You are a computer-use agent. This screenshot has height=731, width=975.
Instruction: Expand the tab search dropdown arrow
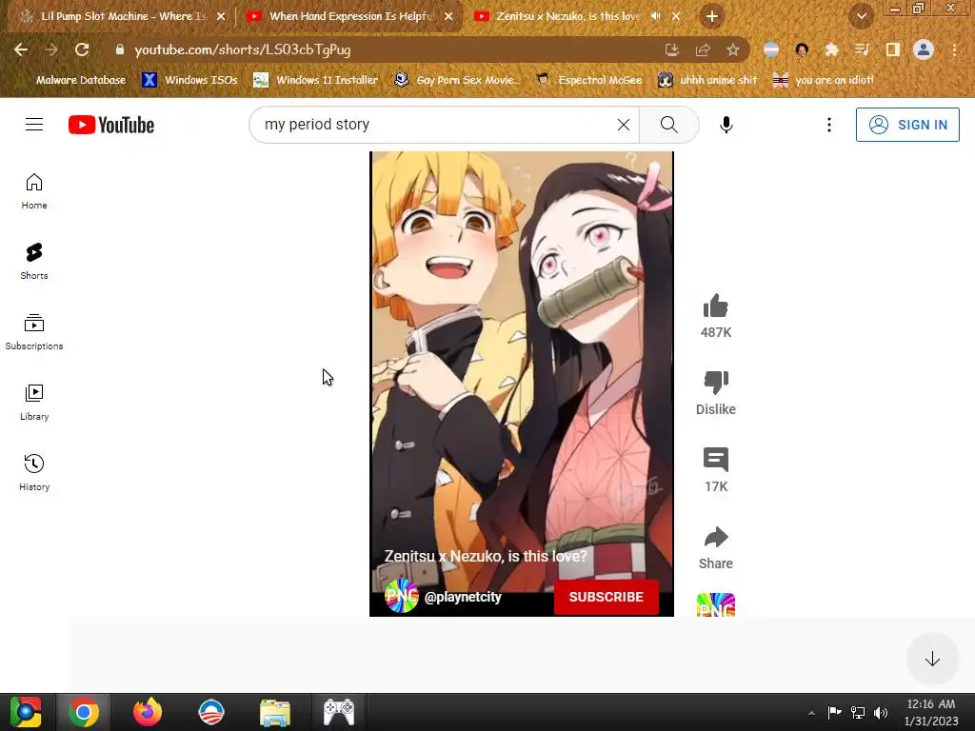[861, 17]
